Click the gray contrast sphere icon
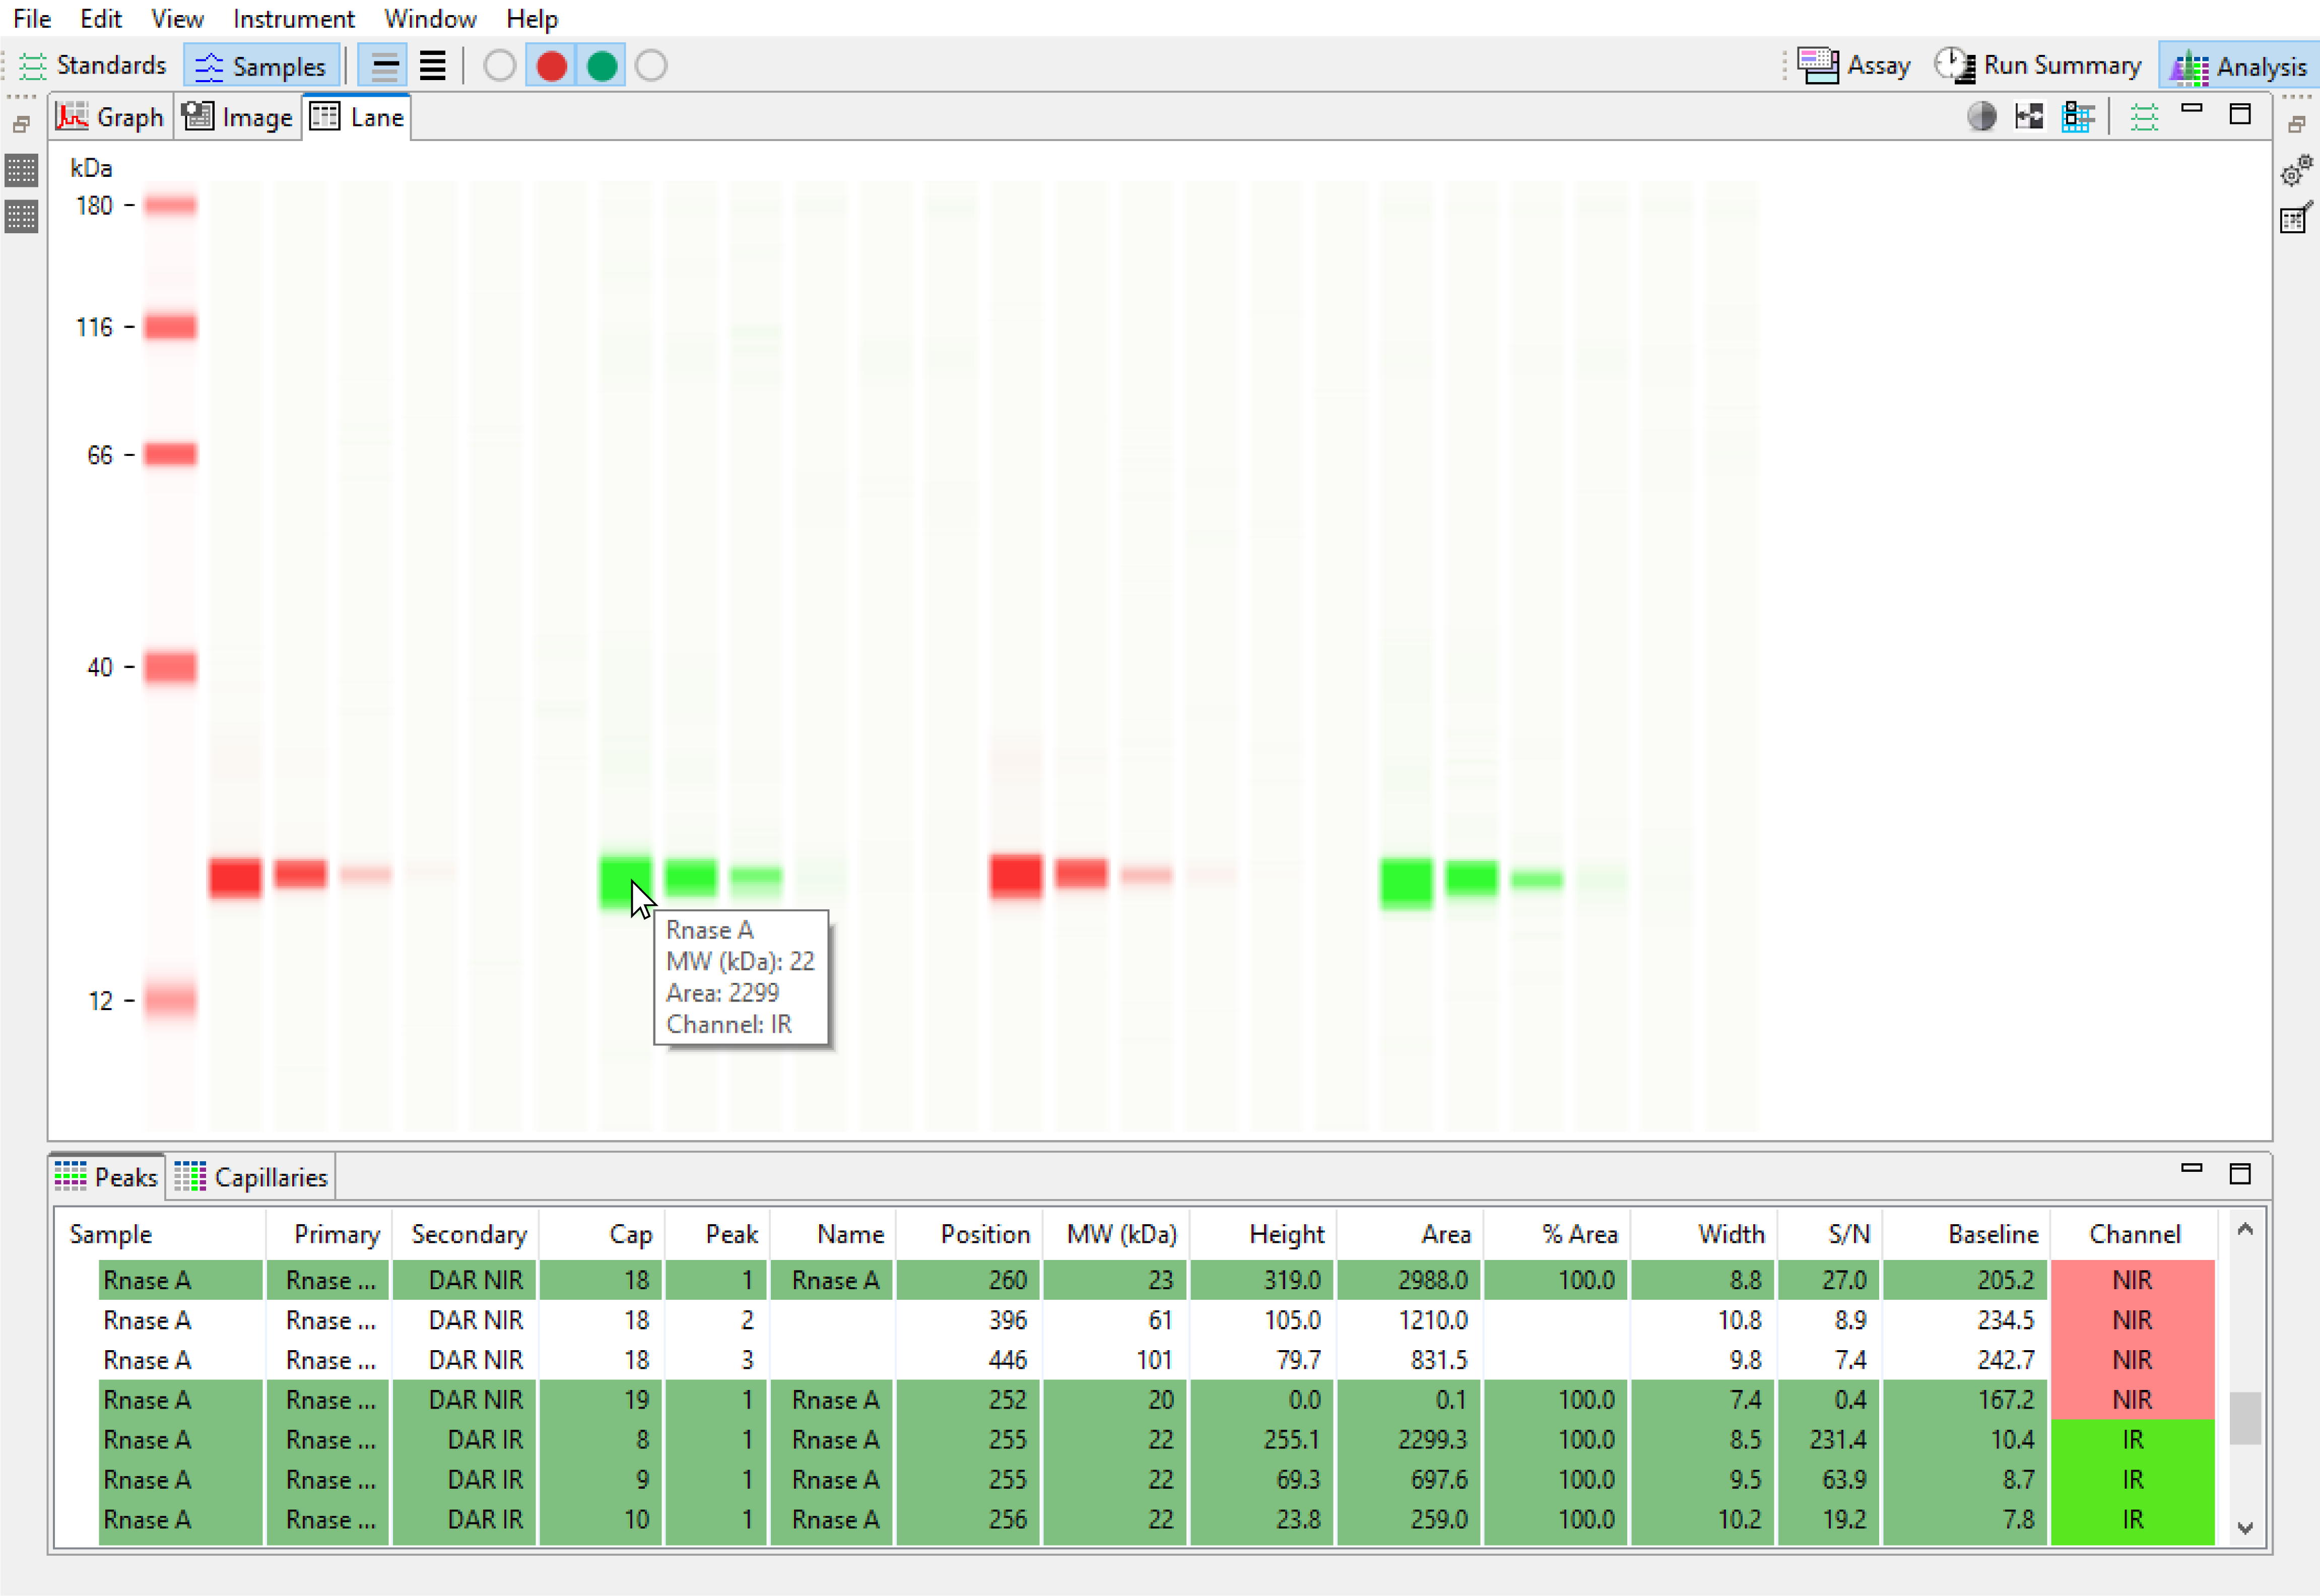Screen dimensions: 2320x1596 pyautogui.click(x=1982, y=117)
